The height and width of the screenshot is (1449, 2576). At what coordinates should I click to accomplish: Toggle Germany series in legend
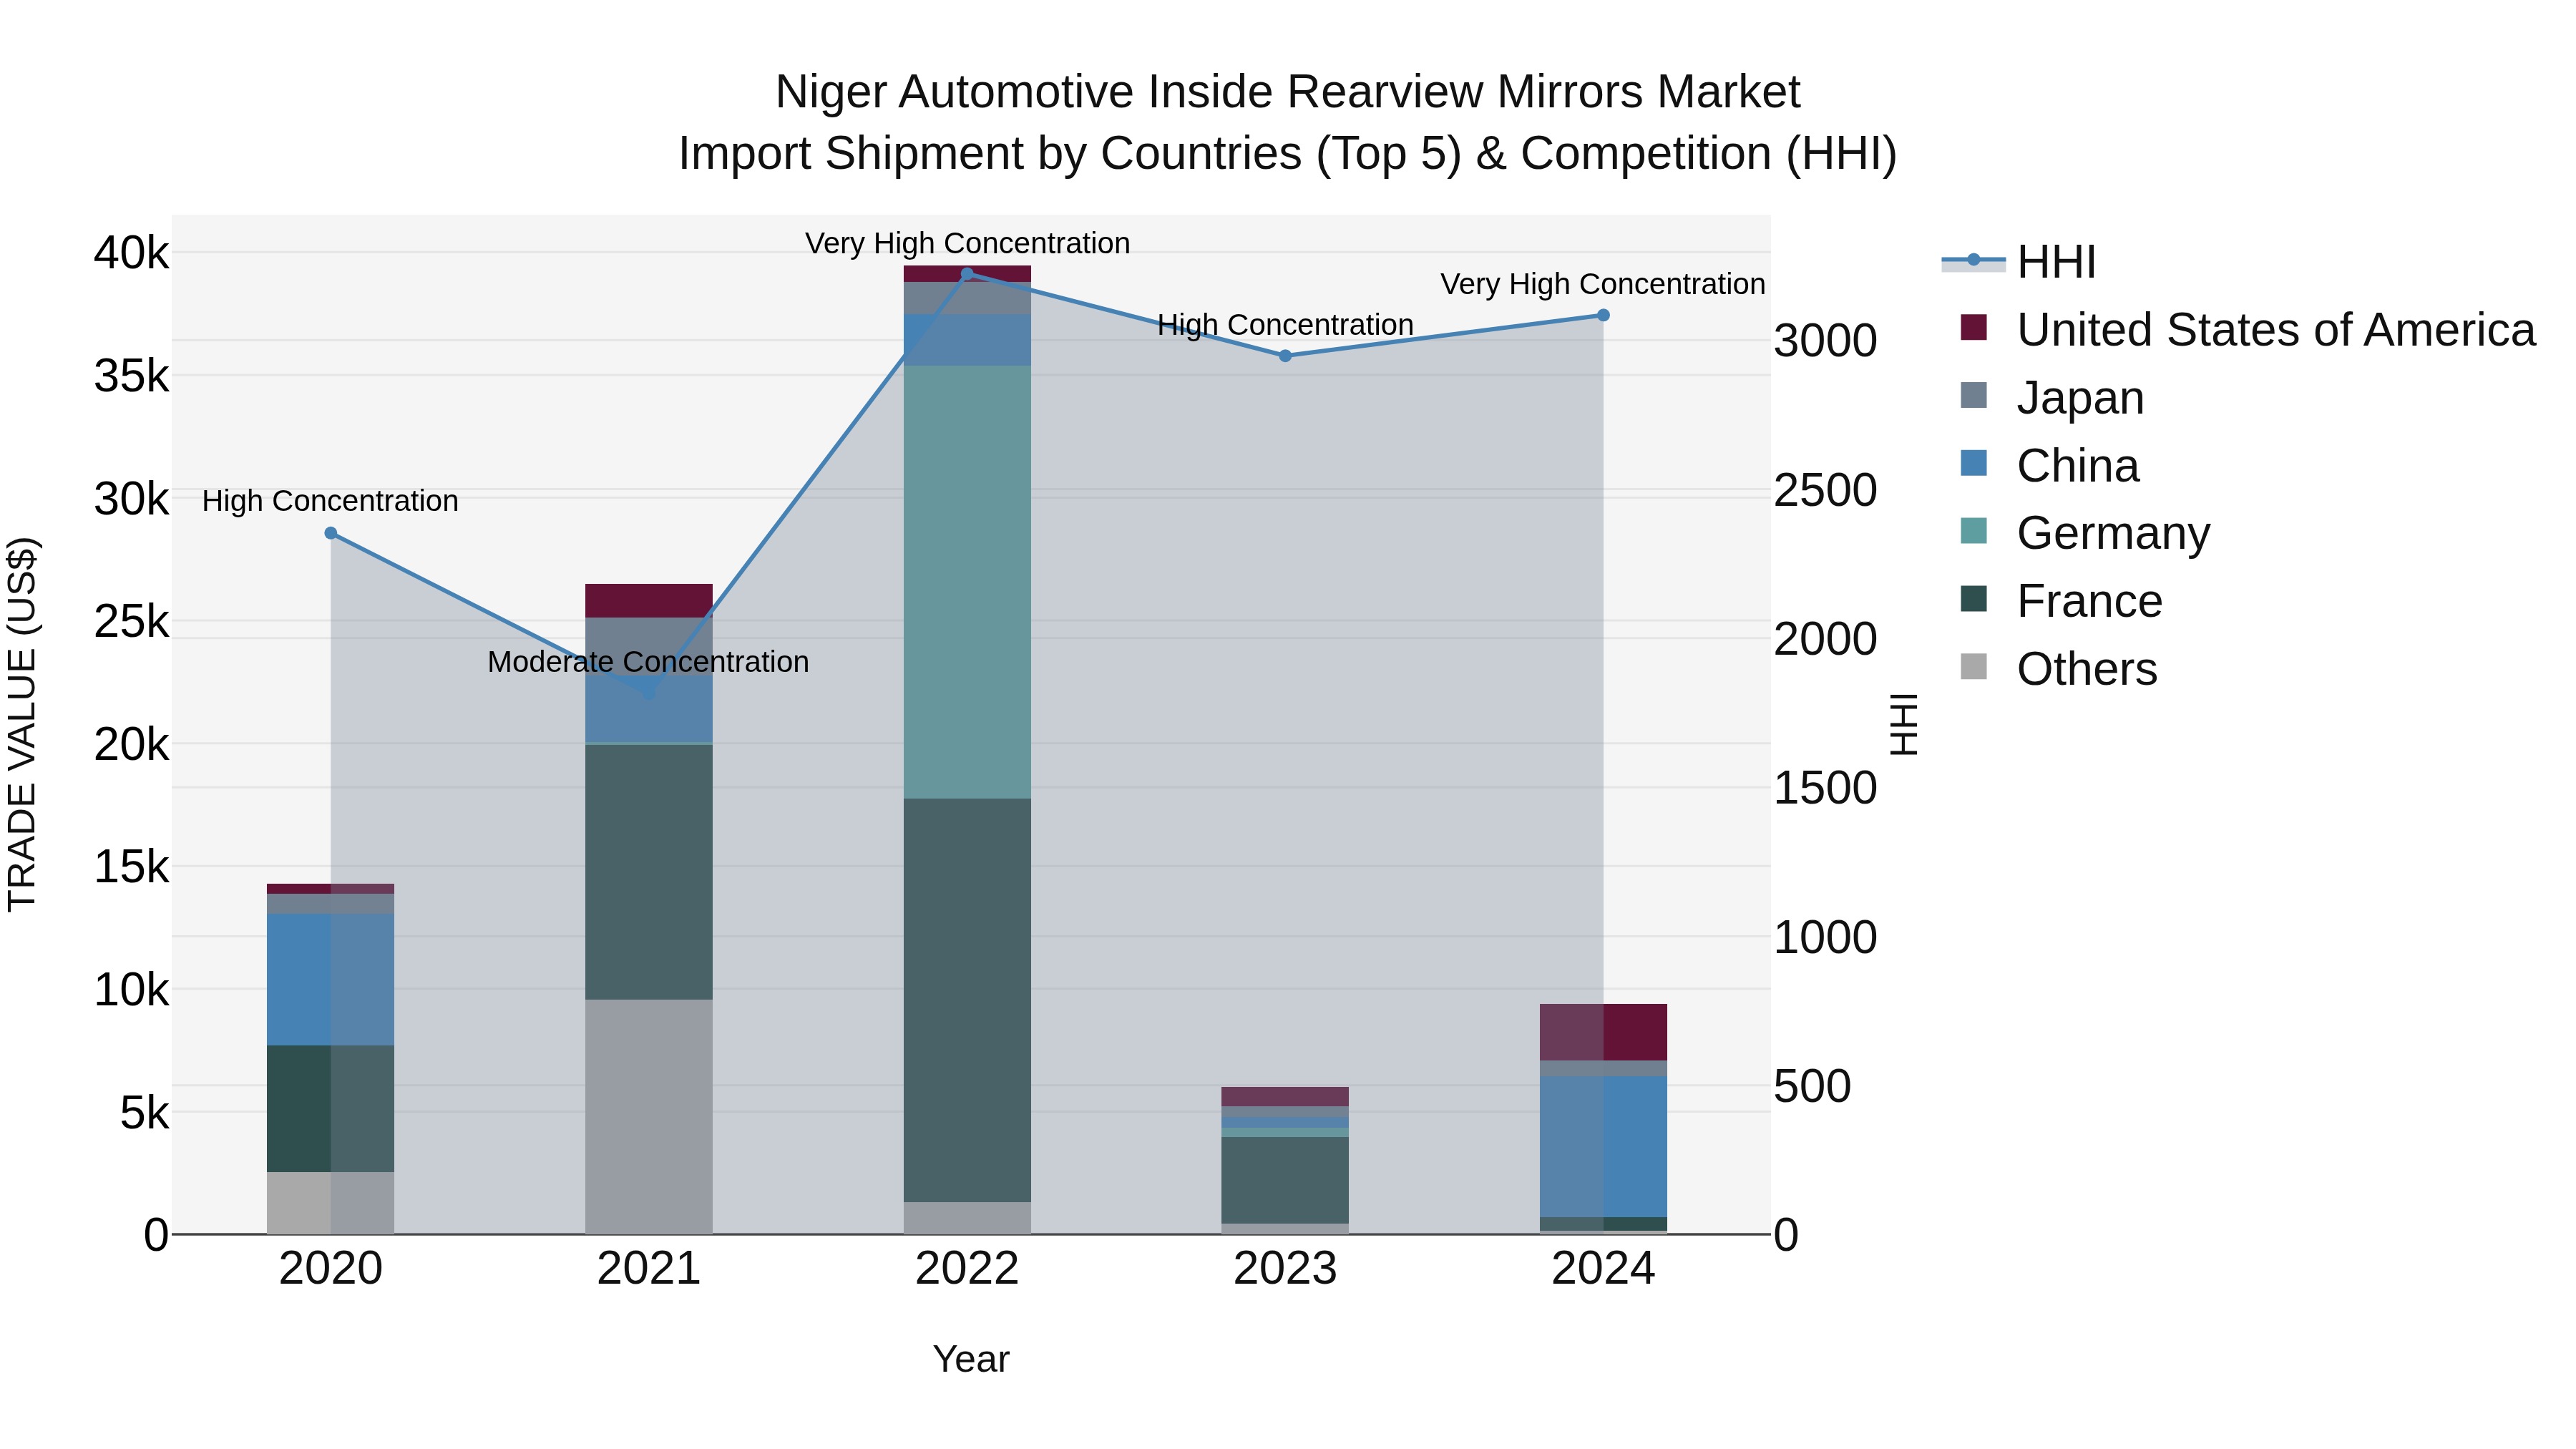click(2085, 533)
